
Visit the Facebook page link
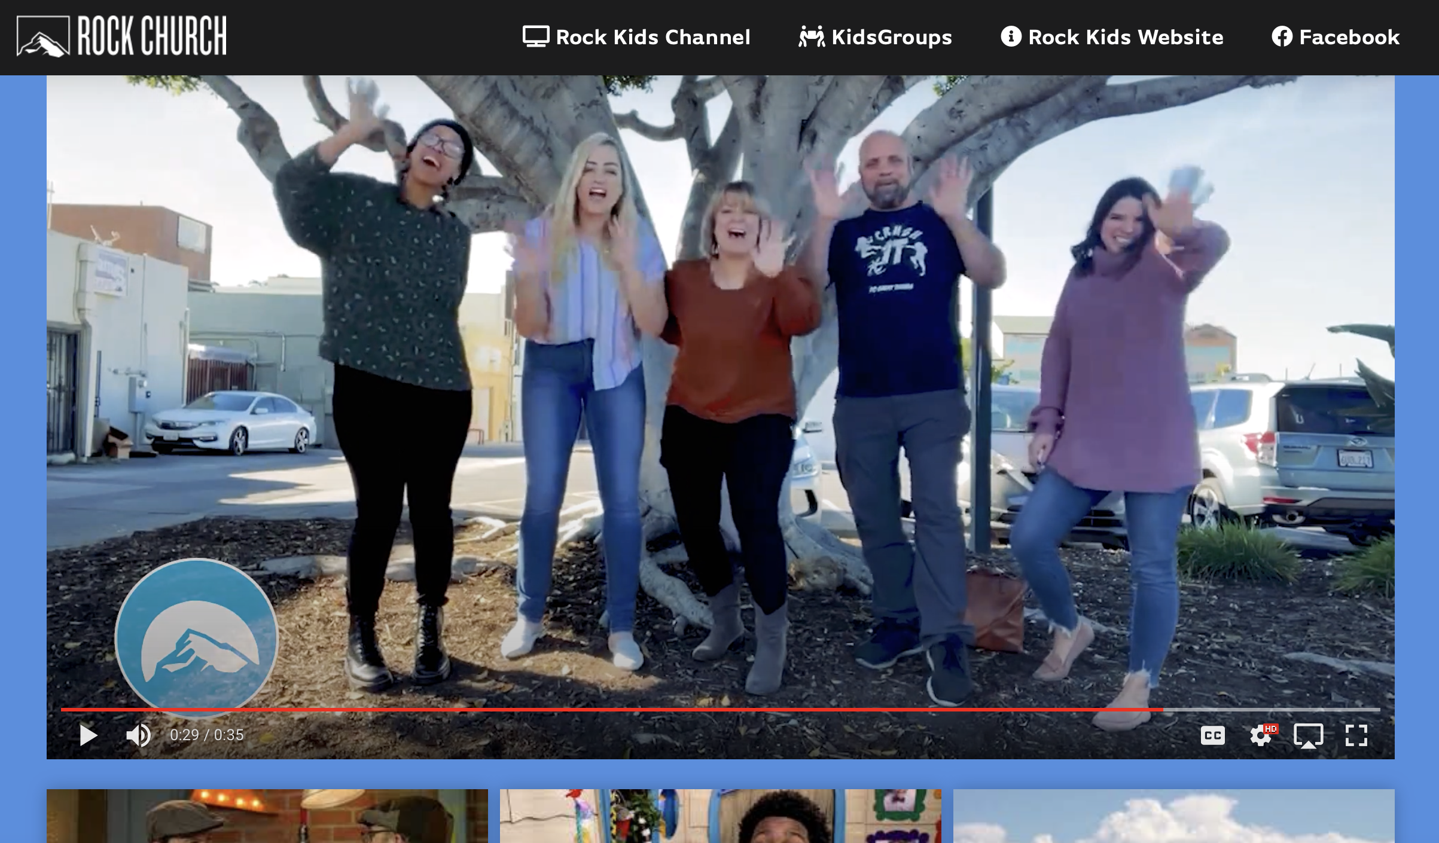(1349, 37)
